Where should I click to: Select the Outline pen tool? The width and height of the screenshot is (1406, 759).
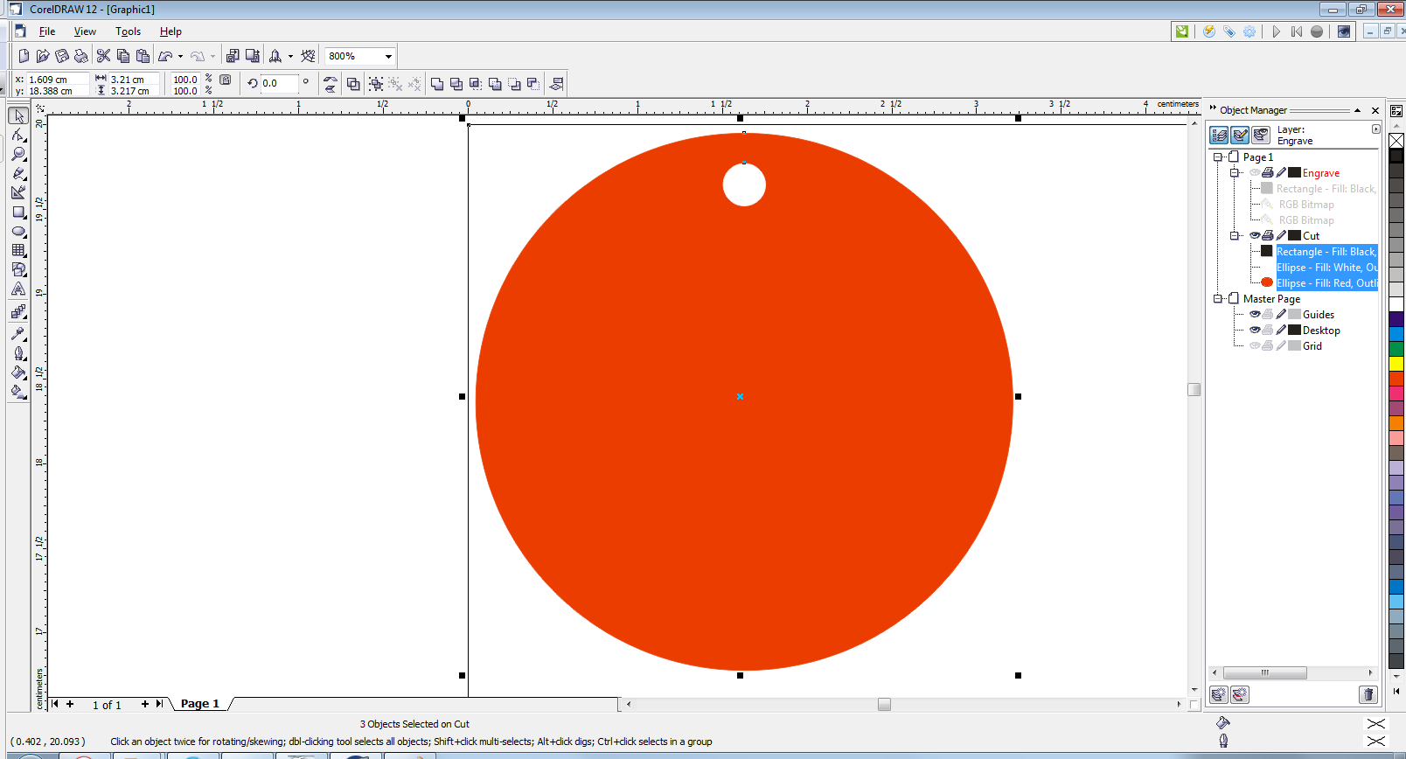[x=18, y=352]
